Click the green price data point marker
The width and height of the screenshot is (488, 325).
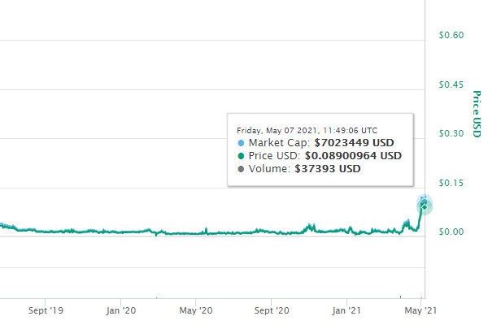[425, 207]
